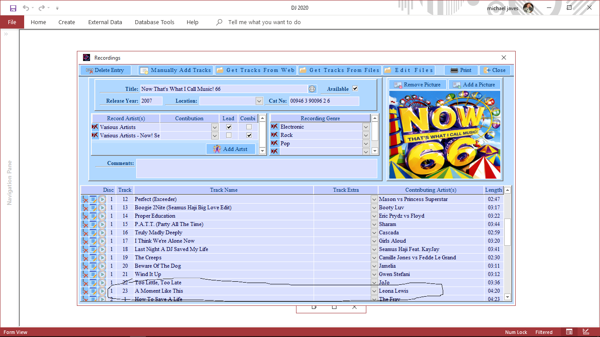Toggle the Available checkbox

pyautogui.click(x=355, y=89)
